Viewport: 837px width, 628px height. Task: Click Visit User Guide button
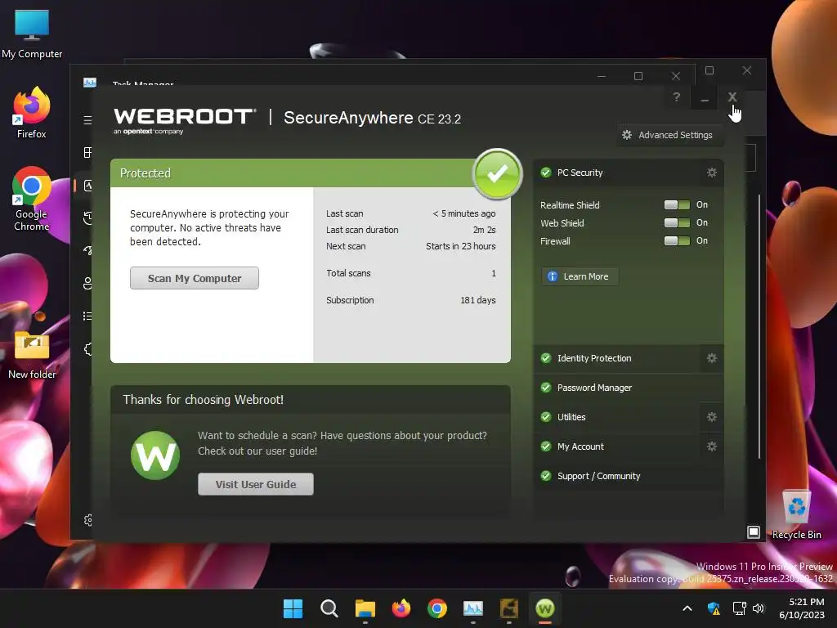point(256,484)
